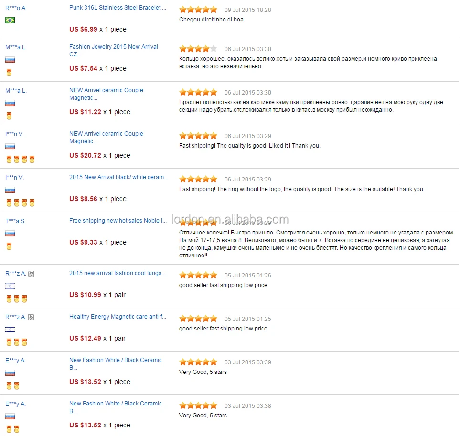Click the review text "Chegou direitinho di boa."

coord(212,20)
